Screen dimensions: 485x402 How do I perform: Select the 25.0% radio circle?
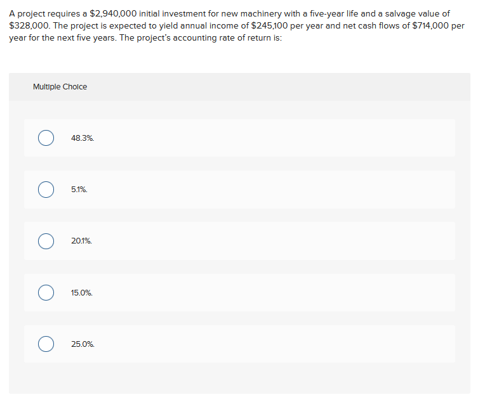tap(46, 344)
